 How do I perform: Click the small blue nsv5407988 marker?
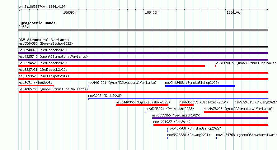(x=168, y=131)
